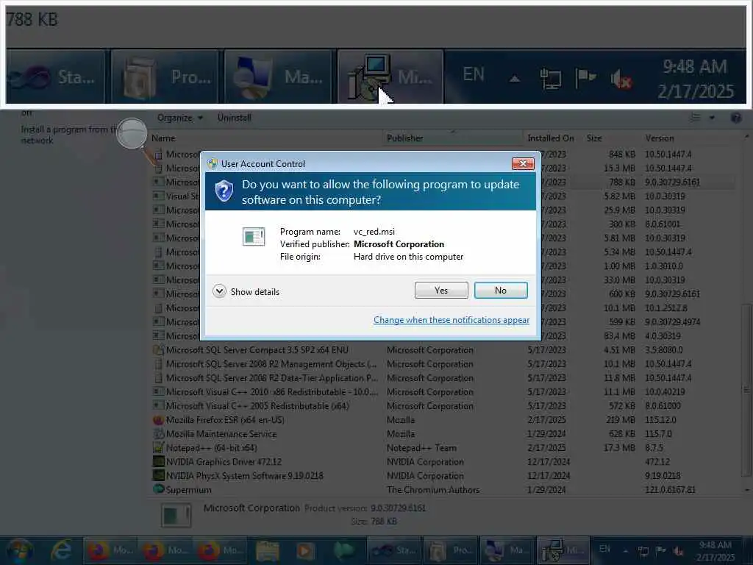Viewport: 753px width, 565px height.
Task: Click the EN language indicator in taskbar
Action: tap(604, 549)
